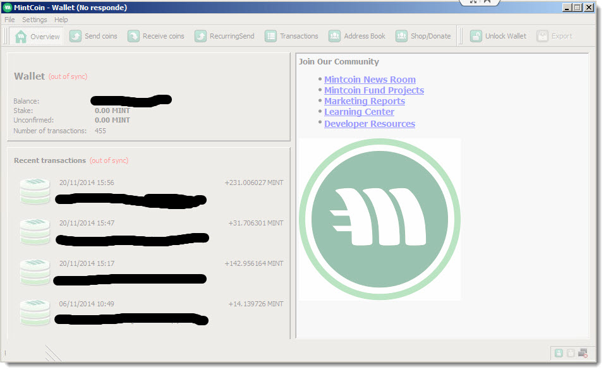Viewport: 606px width, 372px height.
Task: Click the lock status icon in status bar
Action: [559, 353]
